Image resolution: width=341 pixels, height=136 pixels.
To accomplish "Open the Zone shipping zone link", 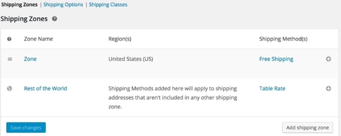I will pos(30,59).
